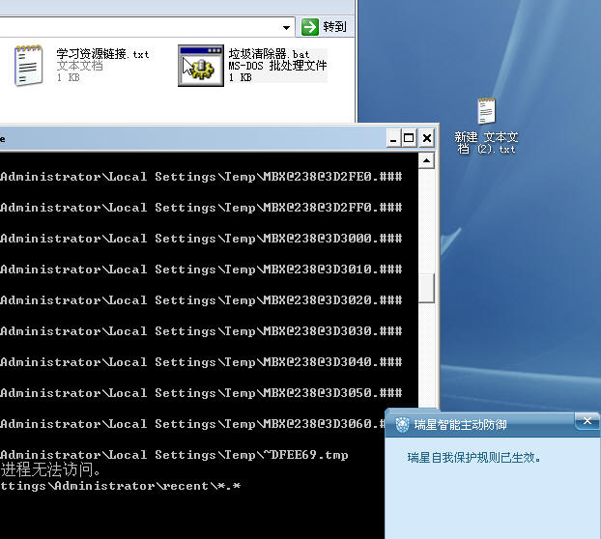Click the 进程无法访问。 console message

[50, 469]
